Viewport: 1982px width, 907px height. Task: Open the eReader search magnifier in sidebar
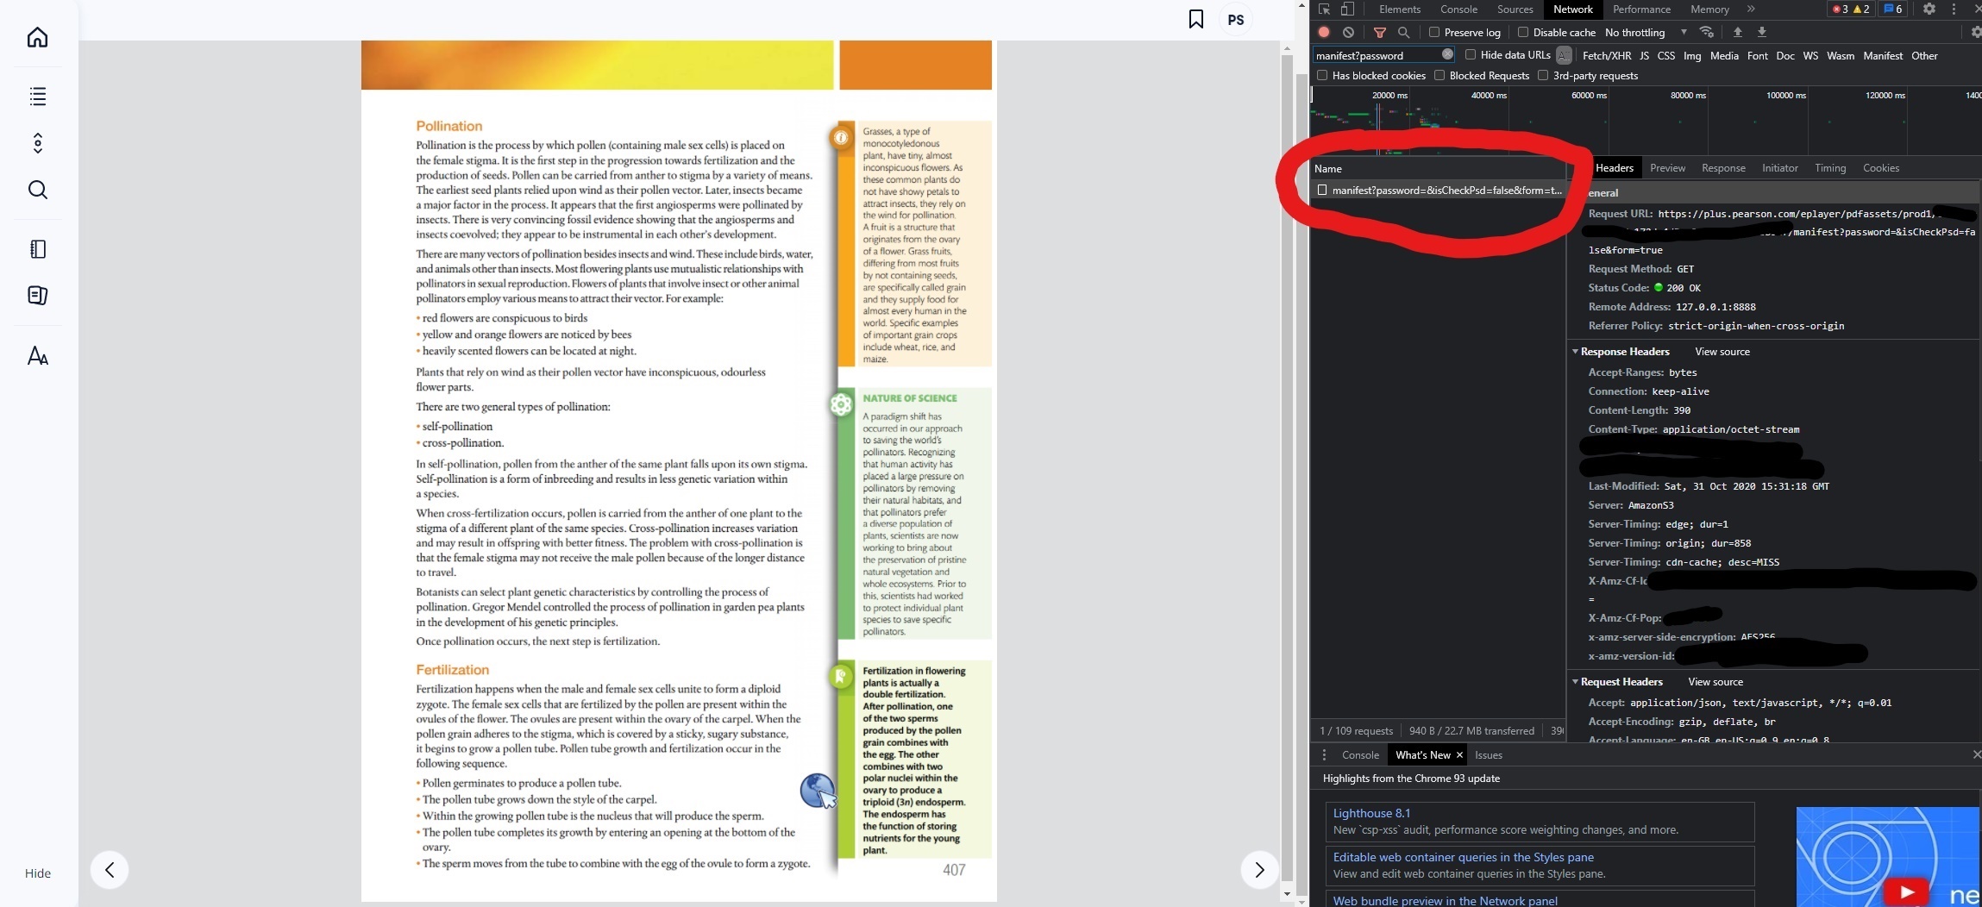pos(37,190)
